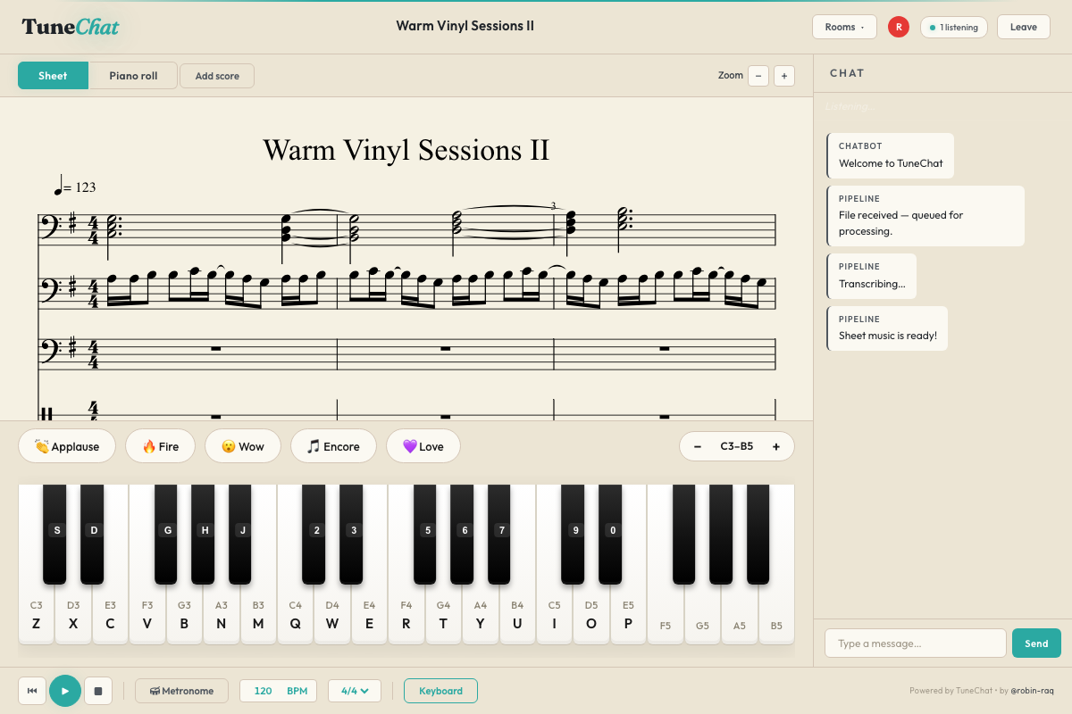Play the D4 white key labeled W

[x=332, y=616]
